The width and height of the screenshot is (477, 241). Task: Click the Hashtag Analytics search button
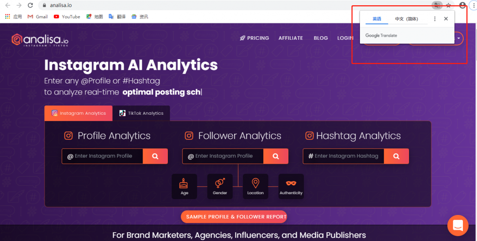coord(396,156)
